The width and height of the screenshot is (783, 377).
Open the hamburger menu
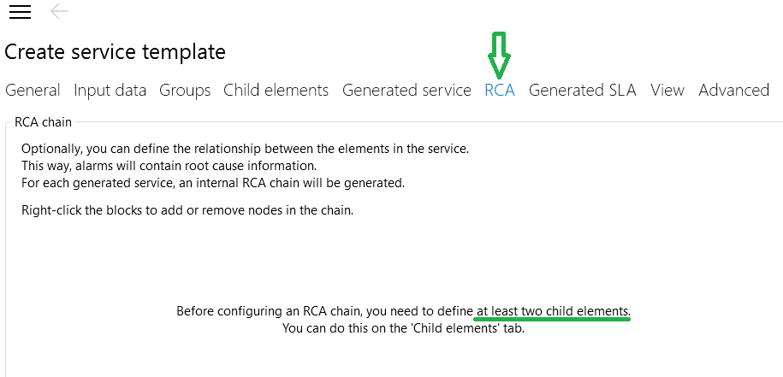20,12
